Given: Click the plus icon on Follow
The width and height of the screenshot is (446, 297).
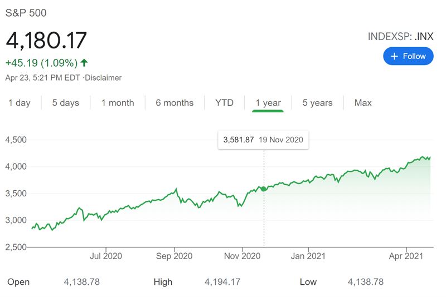Looking at the screenshot, I should click(394, 56).
